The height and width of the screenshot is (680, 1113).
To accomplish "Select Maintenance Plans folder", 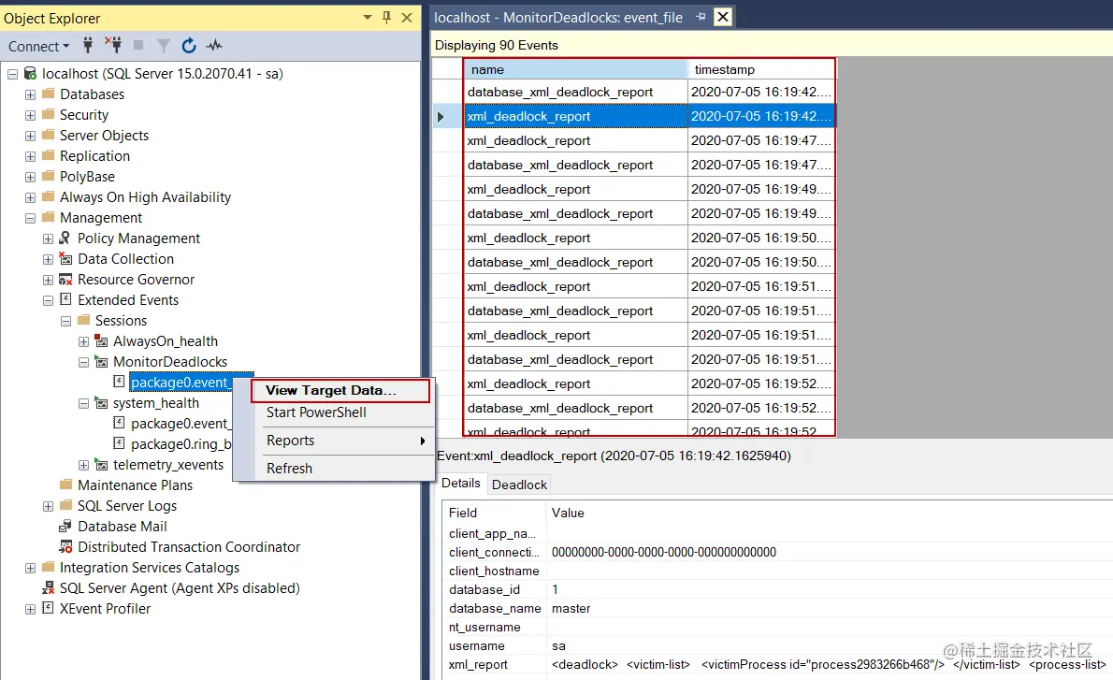I will click(135, 485).
